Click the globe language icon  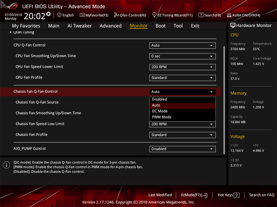click(59, 15)
